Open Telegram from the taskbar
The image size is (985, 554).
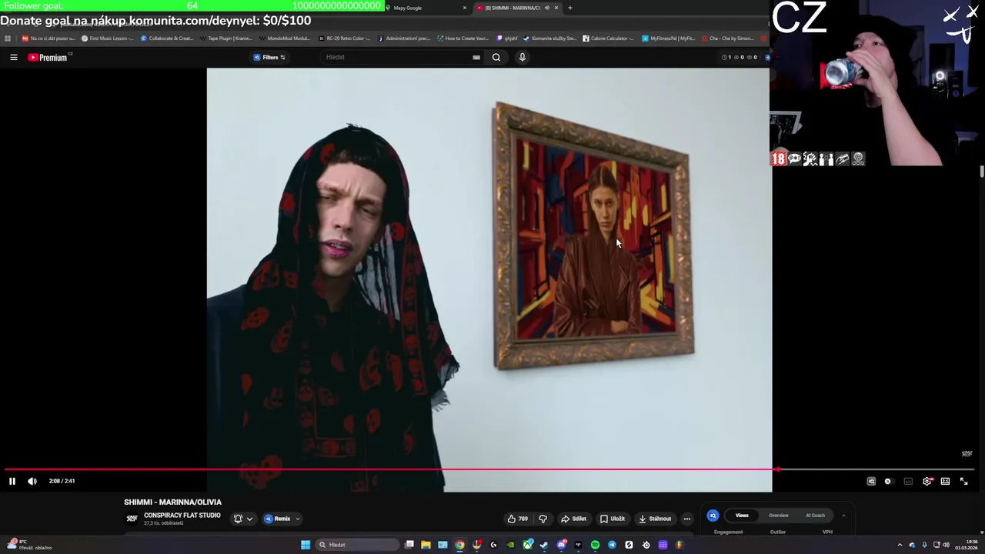612,545
